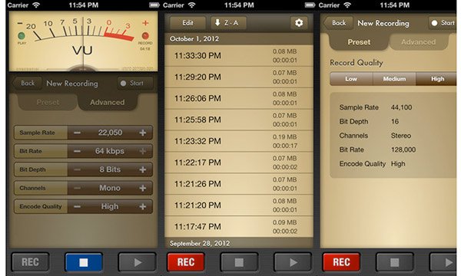Increase Channels with plus button
The image size is (461, 276).
coord(143,189)
